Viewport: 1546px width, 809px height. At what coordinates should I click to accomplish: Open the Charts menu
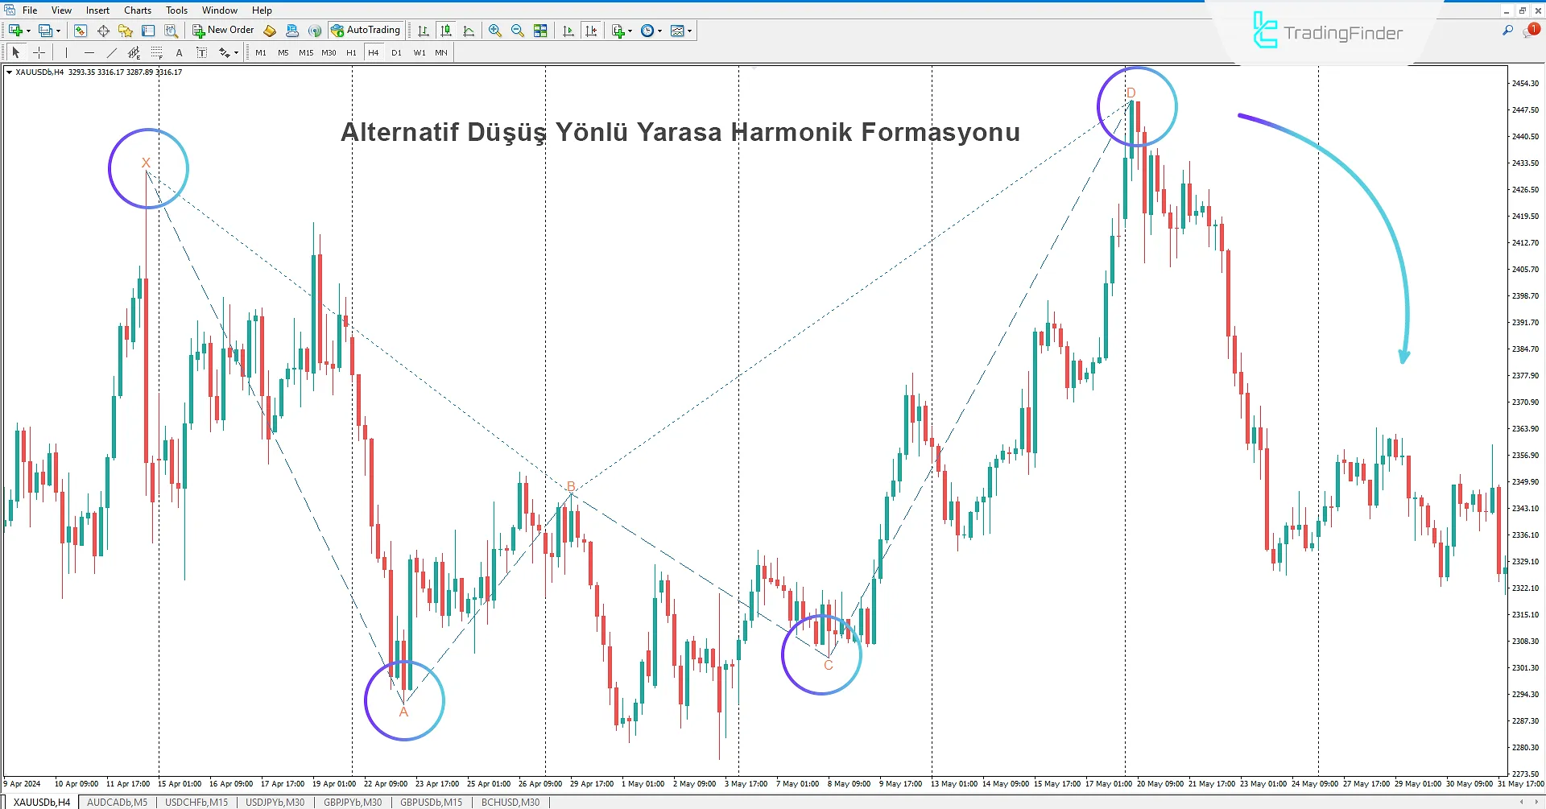[137, 10]
